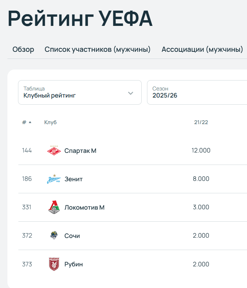The width and height of the screenshot is (247, 288).
Task: Click the Lokomotiv Moscow club logo
Action: [54, 207]
